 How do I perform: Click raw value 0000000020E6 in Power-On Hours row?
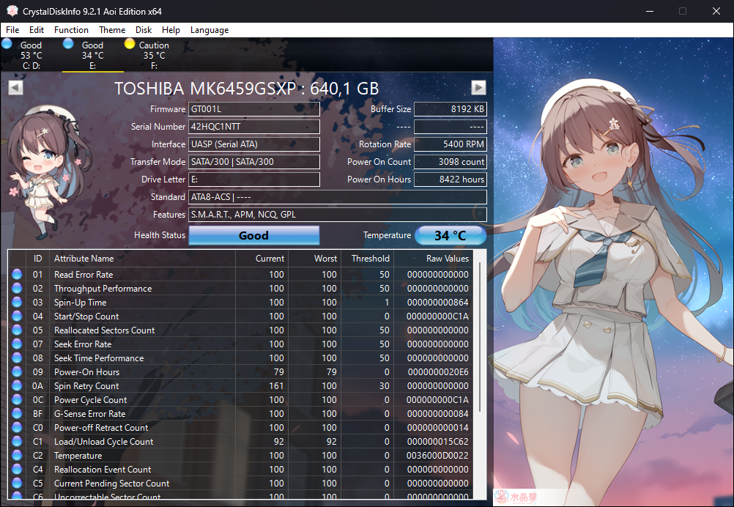pos(437,371)
